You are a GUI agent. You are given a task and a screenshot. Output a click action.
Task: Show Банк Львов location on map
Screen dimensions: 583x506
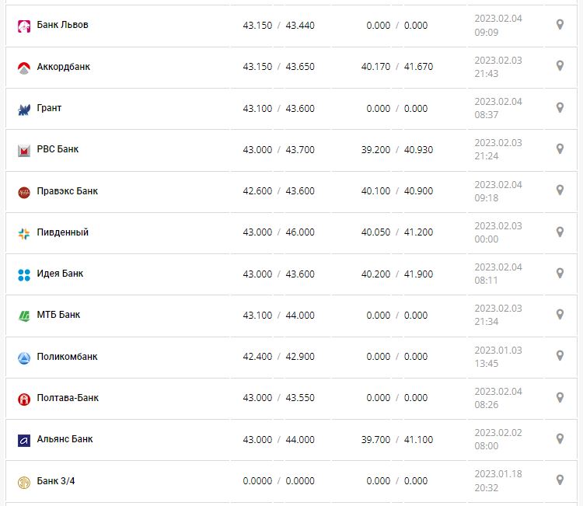click(559, 25)
